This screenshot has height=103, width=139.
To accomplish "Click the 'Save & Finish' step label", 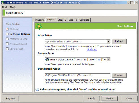I will point(16,49).
